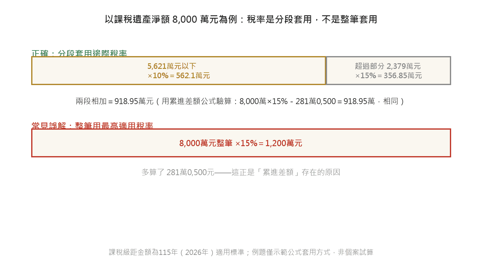Click 281萬0,500 in the formula line
The width and height of the screenshot is (482, 268).
316,101
